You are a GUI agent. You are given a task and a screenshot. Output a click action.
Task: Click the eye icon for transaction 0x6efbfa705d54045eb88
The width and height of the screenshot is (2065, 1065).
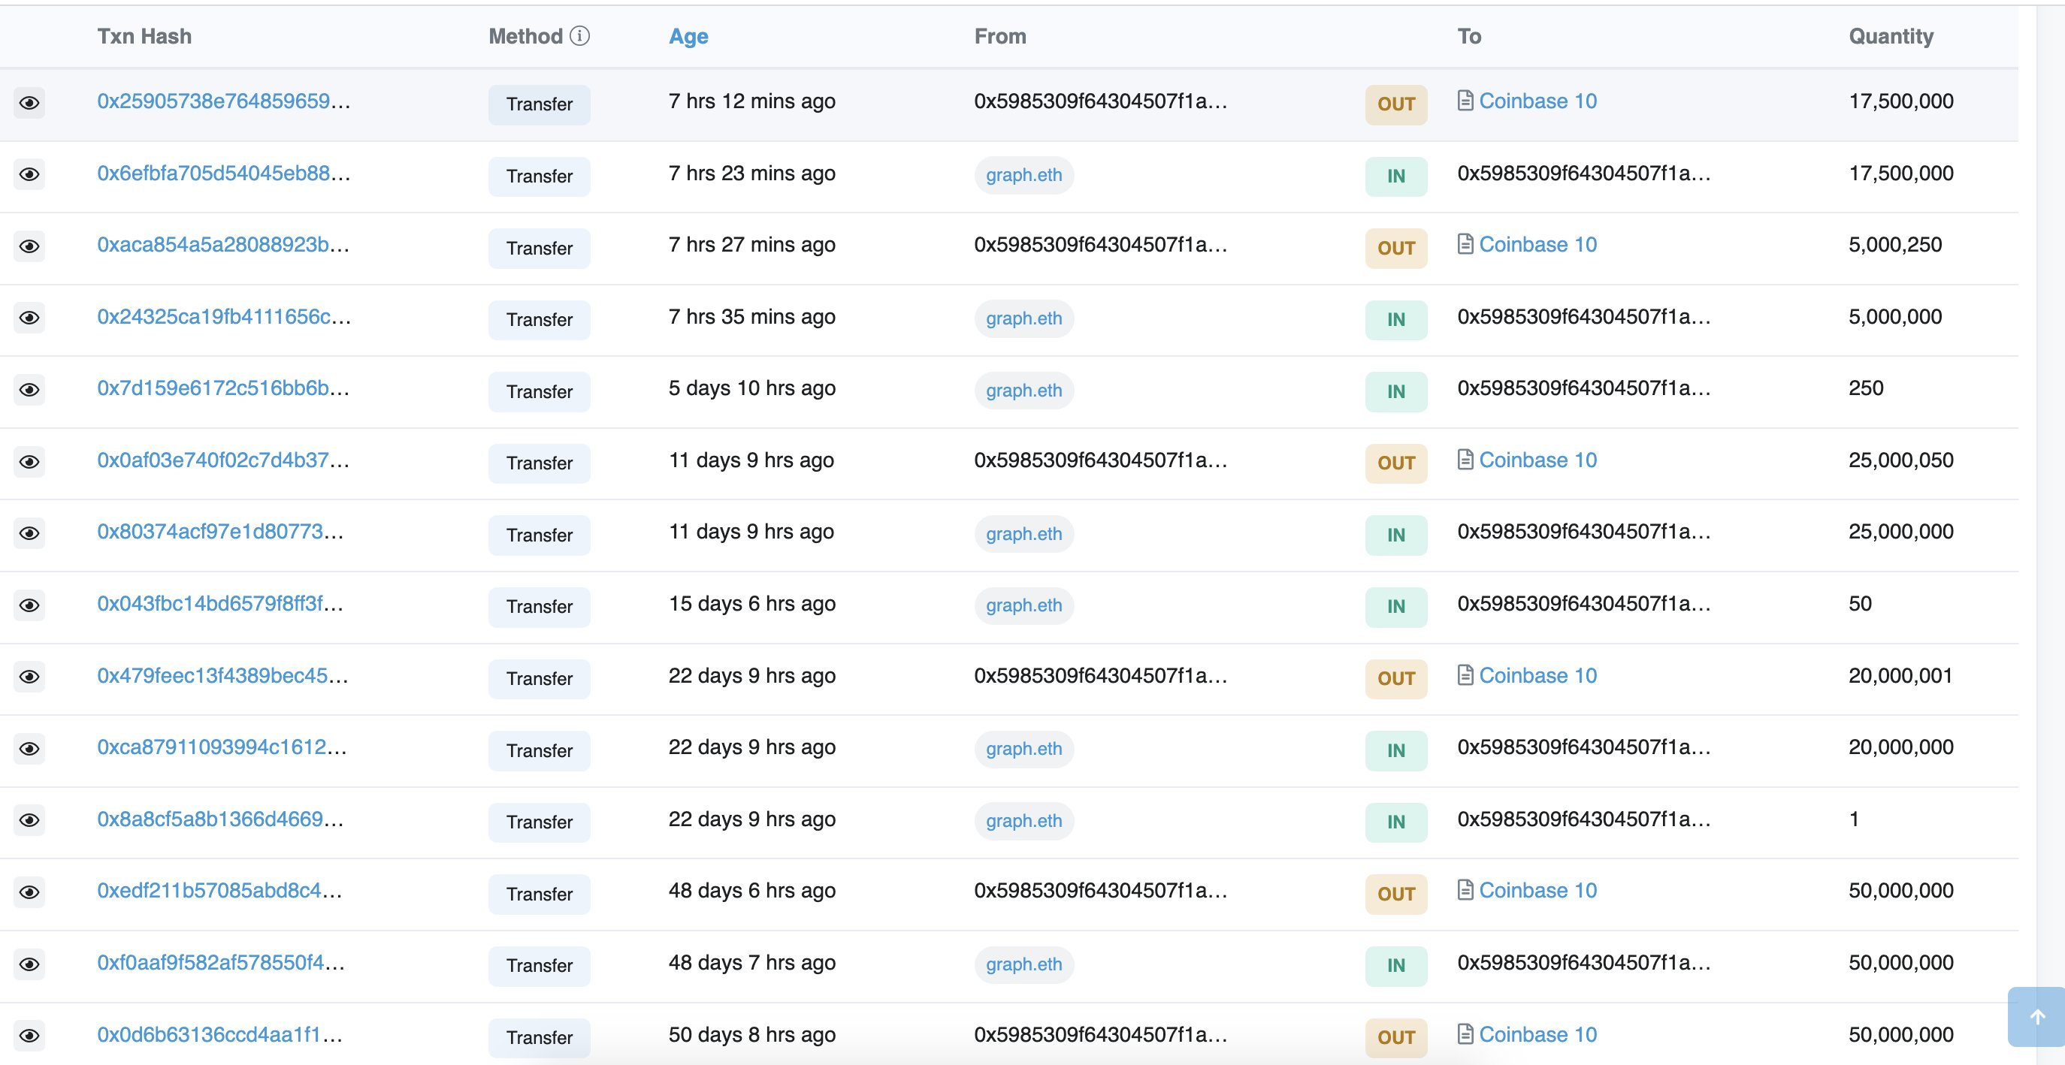pos(29,175)
